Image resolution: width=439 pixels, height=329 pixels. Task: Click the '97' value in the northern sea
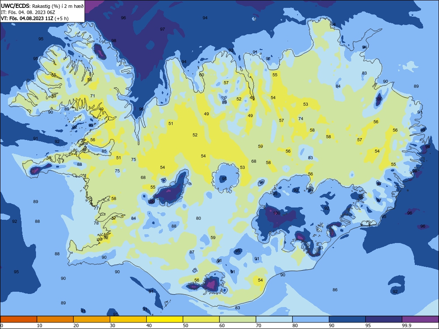[162, 29]
